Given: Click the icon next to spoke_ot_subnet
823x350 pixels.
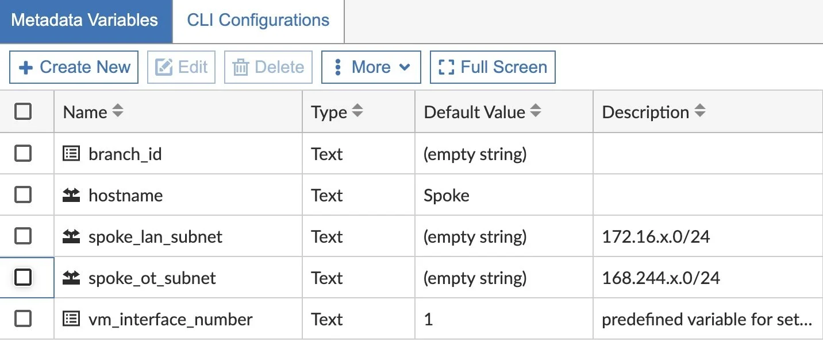Looking at the screenshot, I should coord(71,278).
